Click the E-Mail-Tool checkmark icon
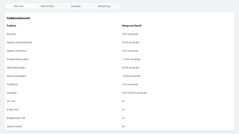This screenshot has height=134, width=239. pos(123,110)
